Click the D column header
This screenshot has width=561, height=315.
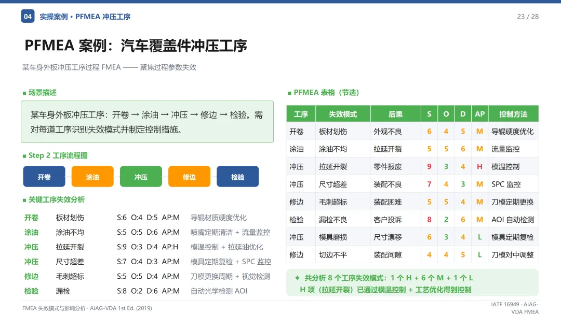pos(463,114)
